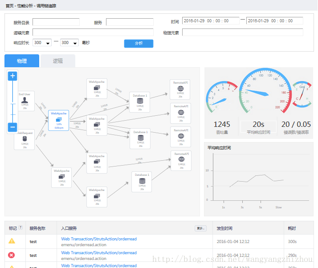Click the bottom Database 1 node
This screenshot has width=318, height=268.
click(x=142, y=182)
